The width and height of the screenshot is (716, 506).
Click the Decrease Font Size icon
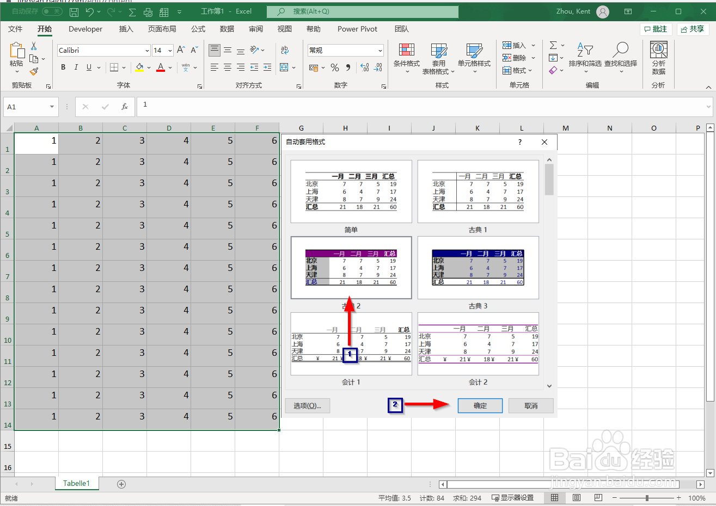click(x=194, y=50)
